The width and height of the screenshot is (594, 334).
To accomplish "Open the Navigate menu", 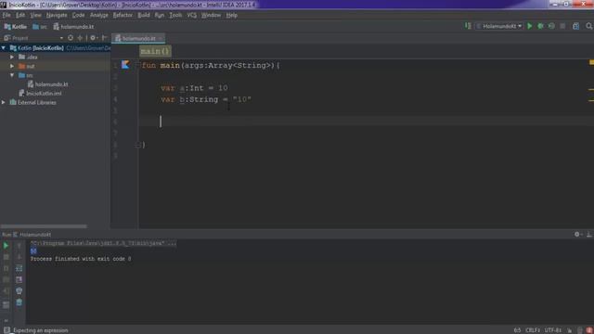I will (57, 15).
